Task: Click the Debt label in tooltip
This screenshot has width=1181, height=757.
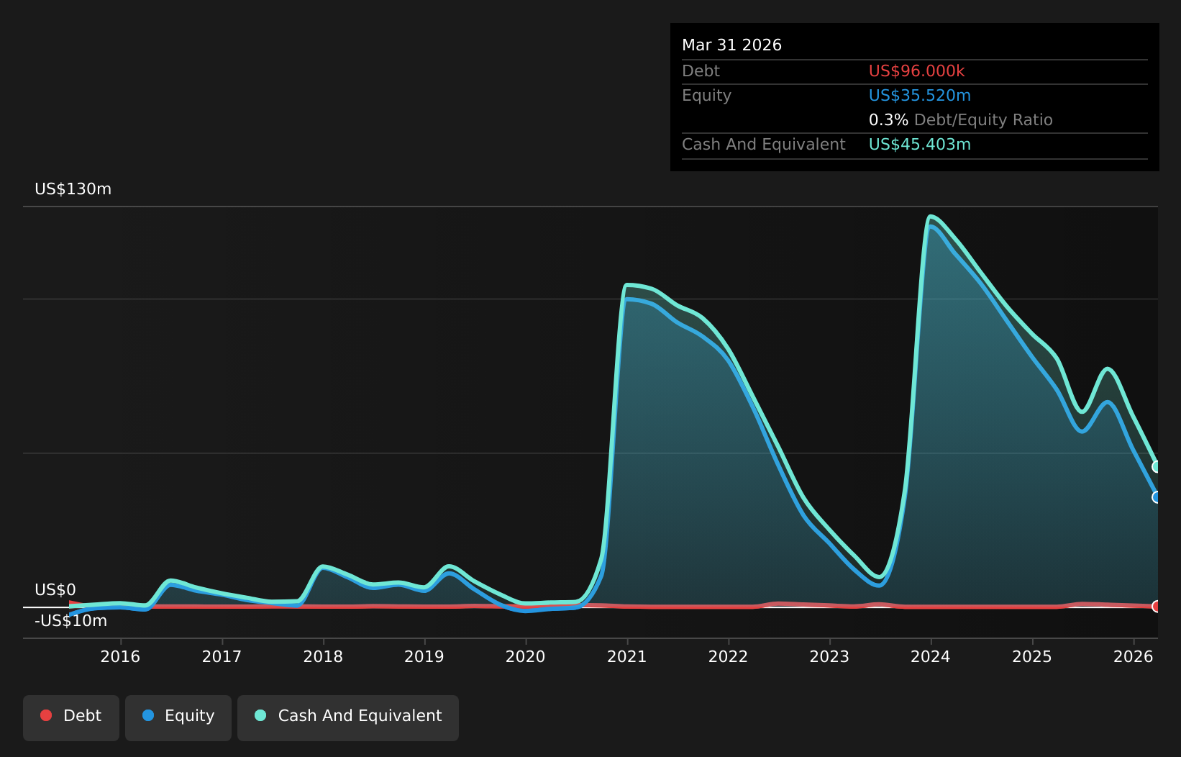Action: coord(701,71)
